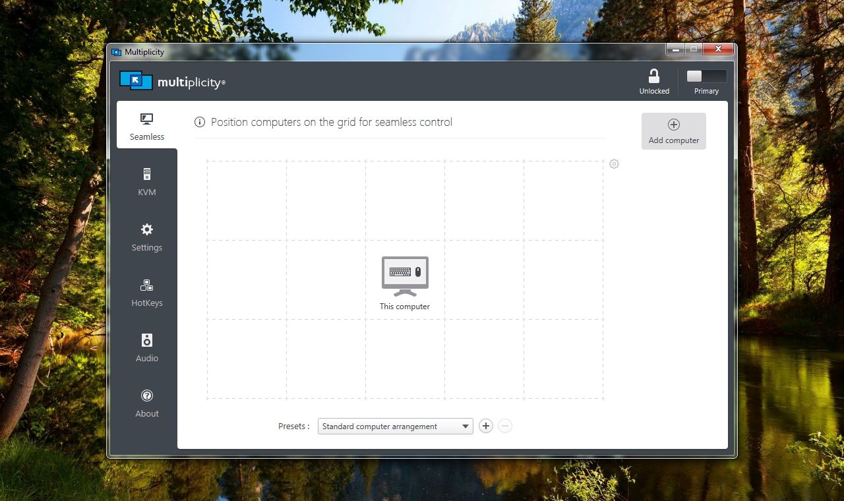844x501 pixels.
Task: Toggle the Primary switch
Action: pos(706,76)
